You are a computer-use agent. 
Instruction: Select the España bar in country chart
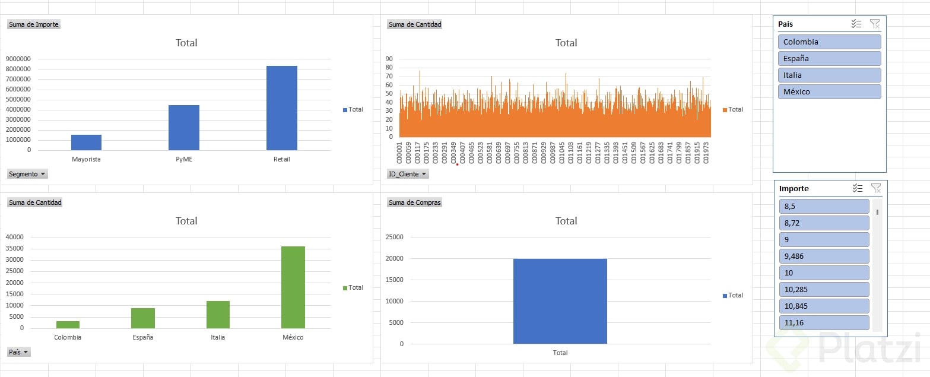point(143,318)
